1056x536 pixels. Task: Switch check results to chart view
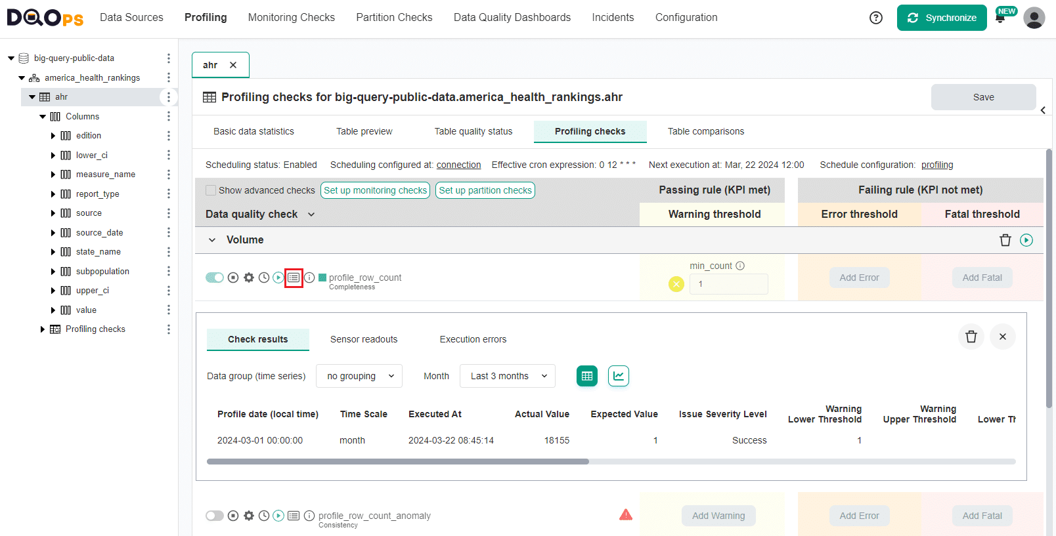[618, 376]
